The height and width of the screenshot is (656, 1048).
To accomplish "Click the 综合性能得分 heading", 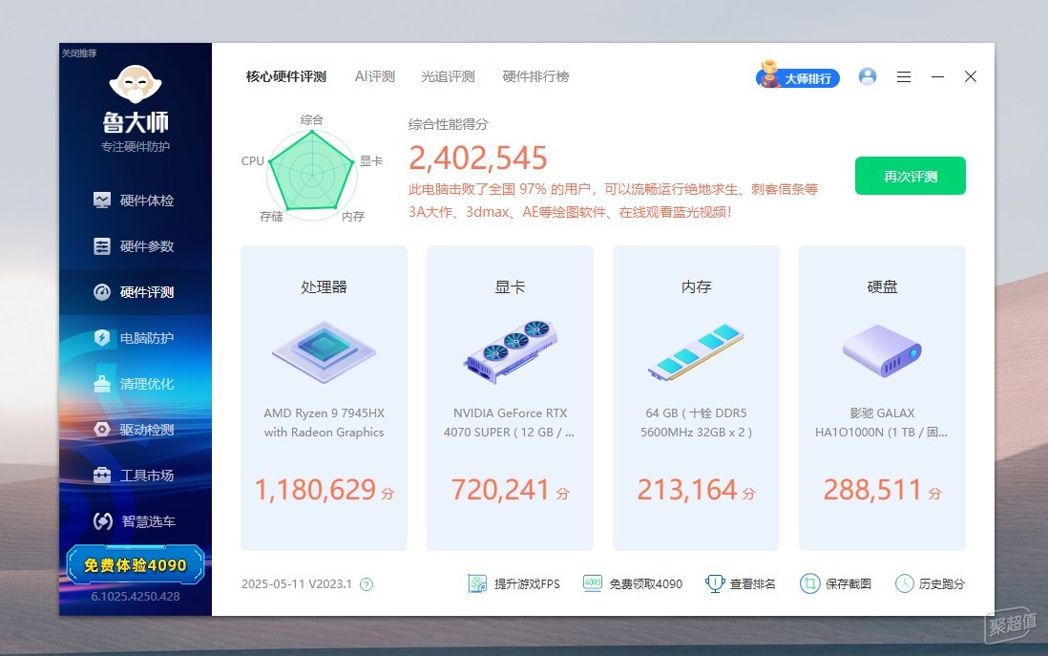I will [449, 124].
